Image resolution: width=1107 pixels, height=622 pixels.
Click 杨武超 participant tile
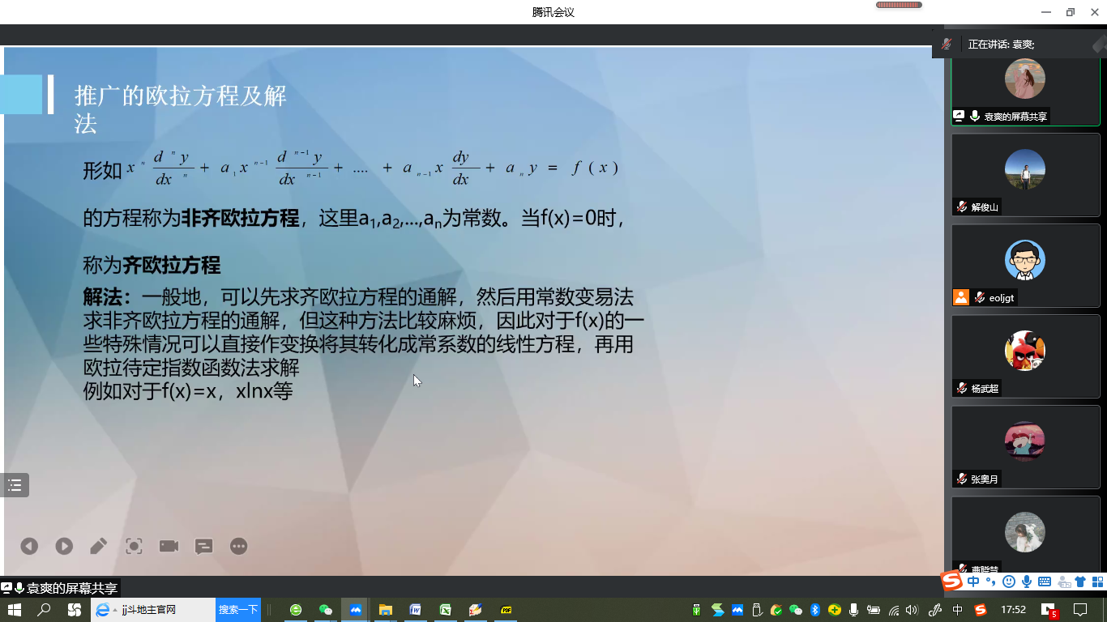point(1024,356)
